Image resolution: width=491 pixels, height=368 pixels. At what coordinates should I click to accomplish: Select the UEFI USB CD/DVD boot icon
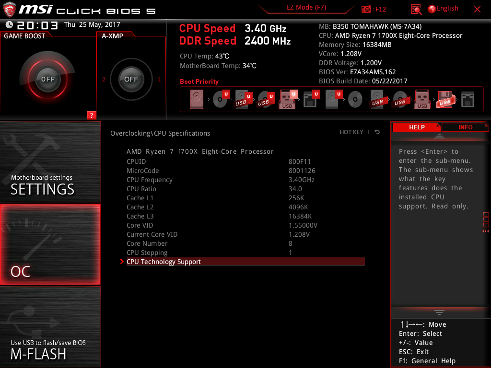[x=266, y=99]
